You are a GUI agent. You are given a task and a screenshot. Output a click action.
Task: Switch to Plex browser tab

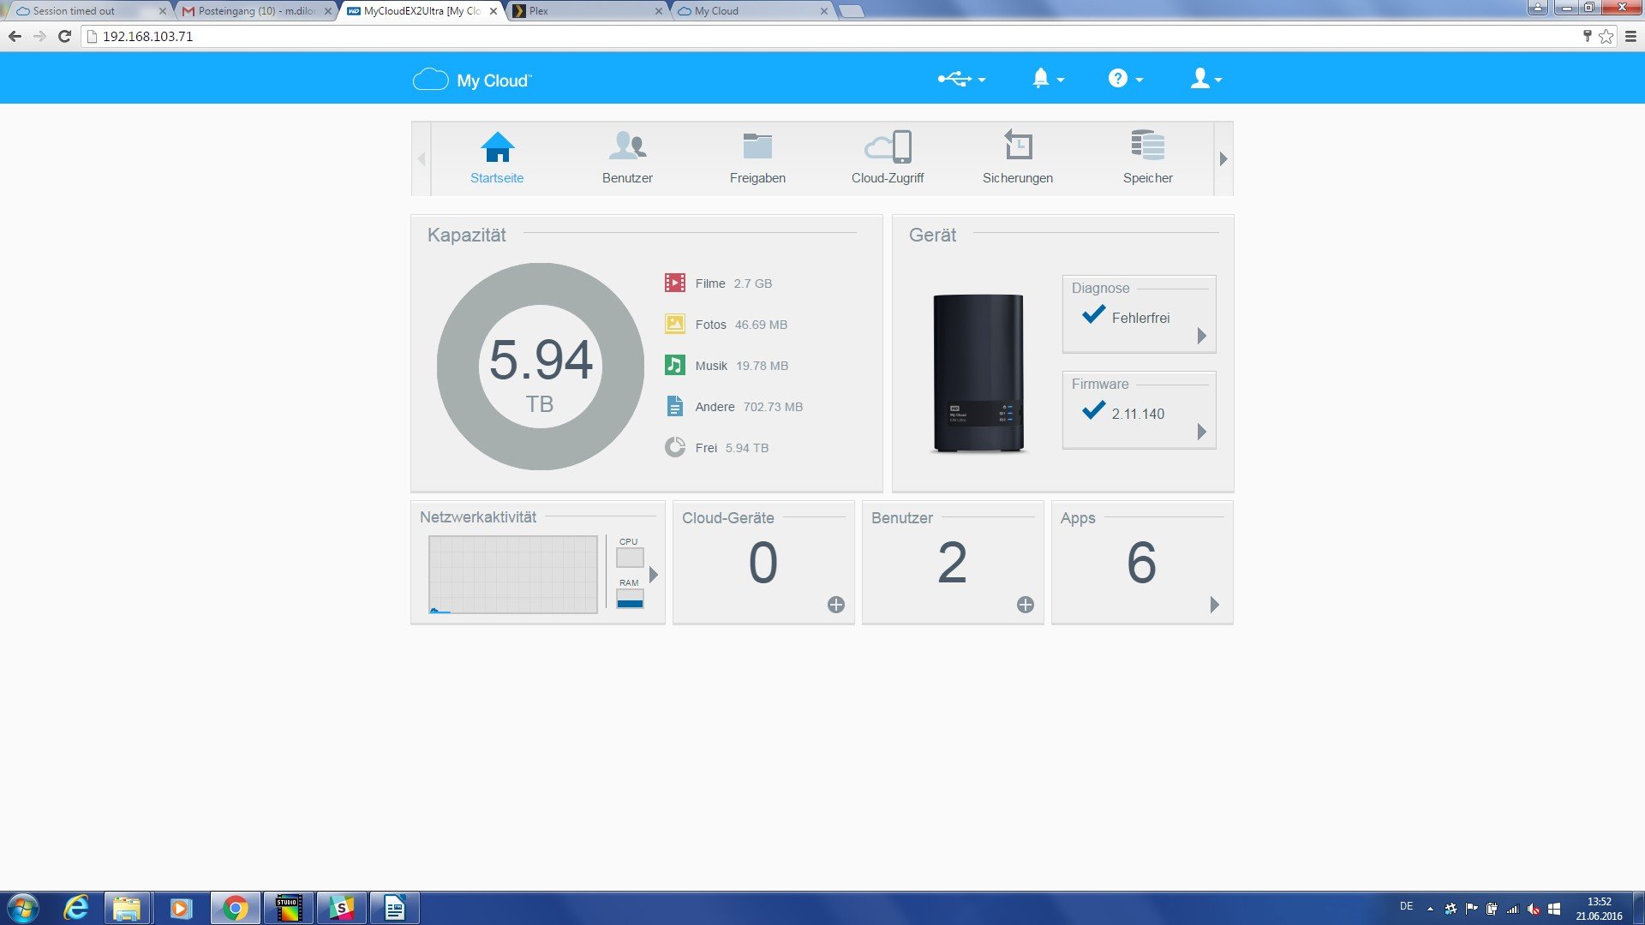tap(587, 11)
